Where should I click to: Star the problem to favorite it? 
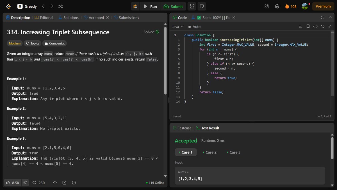click(55, 183)
